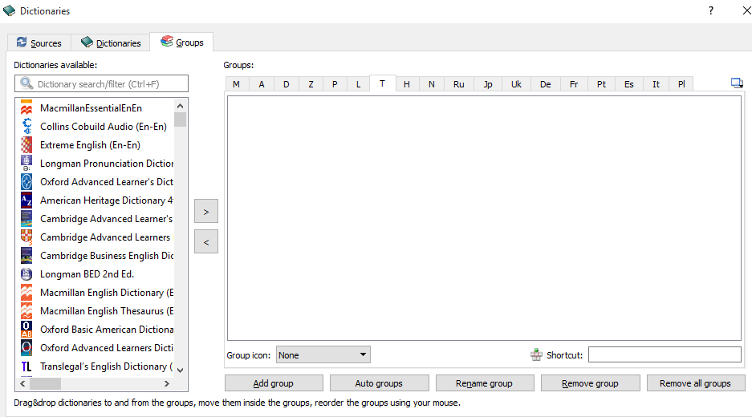Click the Translegal's English Dictionary TL icon
This screenshot has width=752, height=417.
(x=26, y=366)
